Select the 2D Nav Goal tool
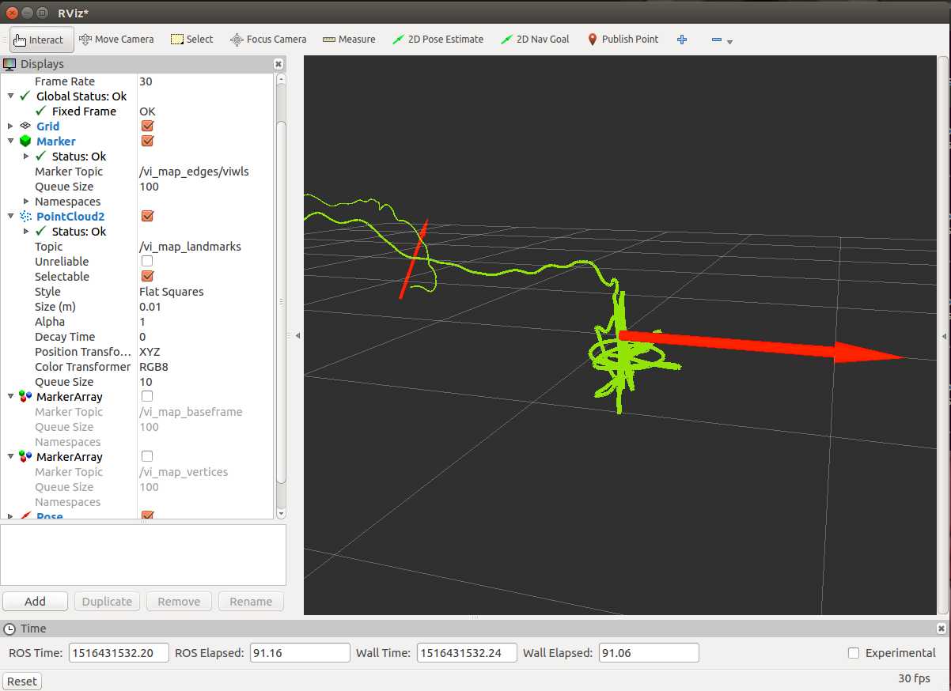This screenshot has width=951, height=691. pos(535,40)
